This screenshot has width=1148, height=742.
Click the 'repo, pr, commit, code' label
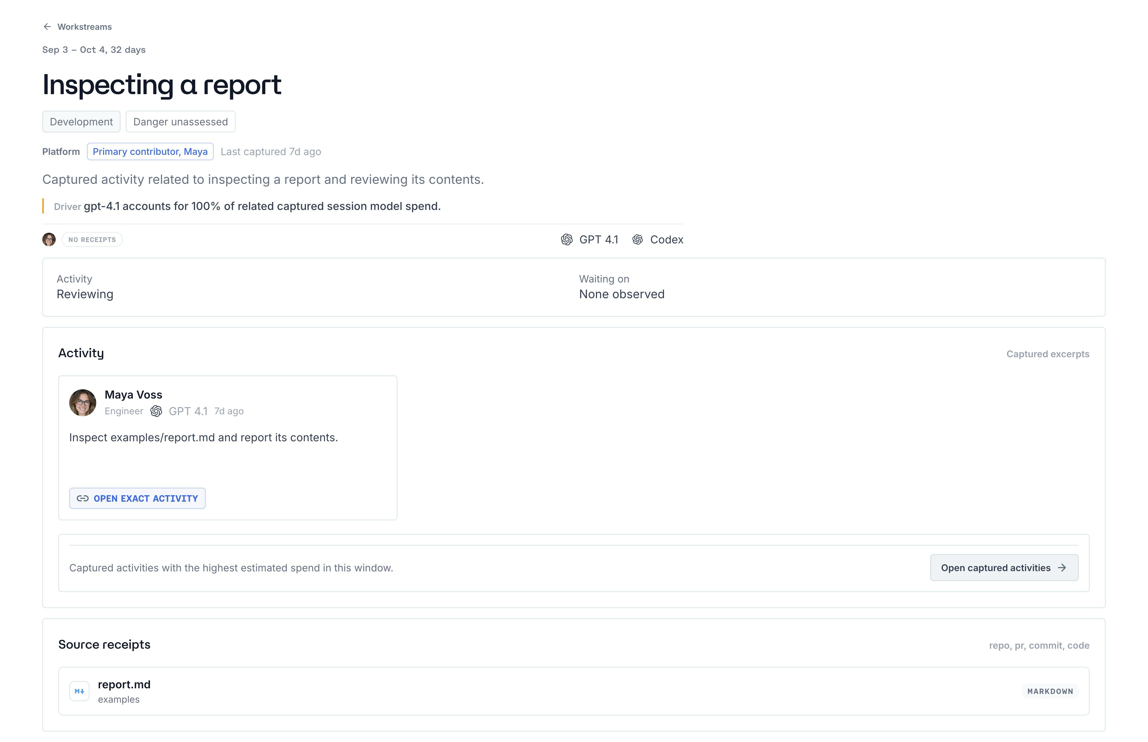click(x=1039, y=646)
